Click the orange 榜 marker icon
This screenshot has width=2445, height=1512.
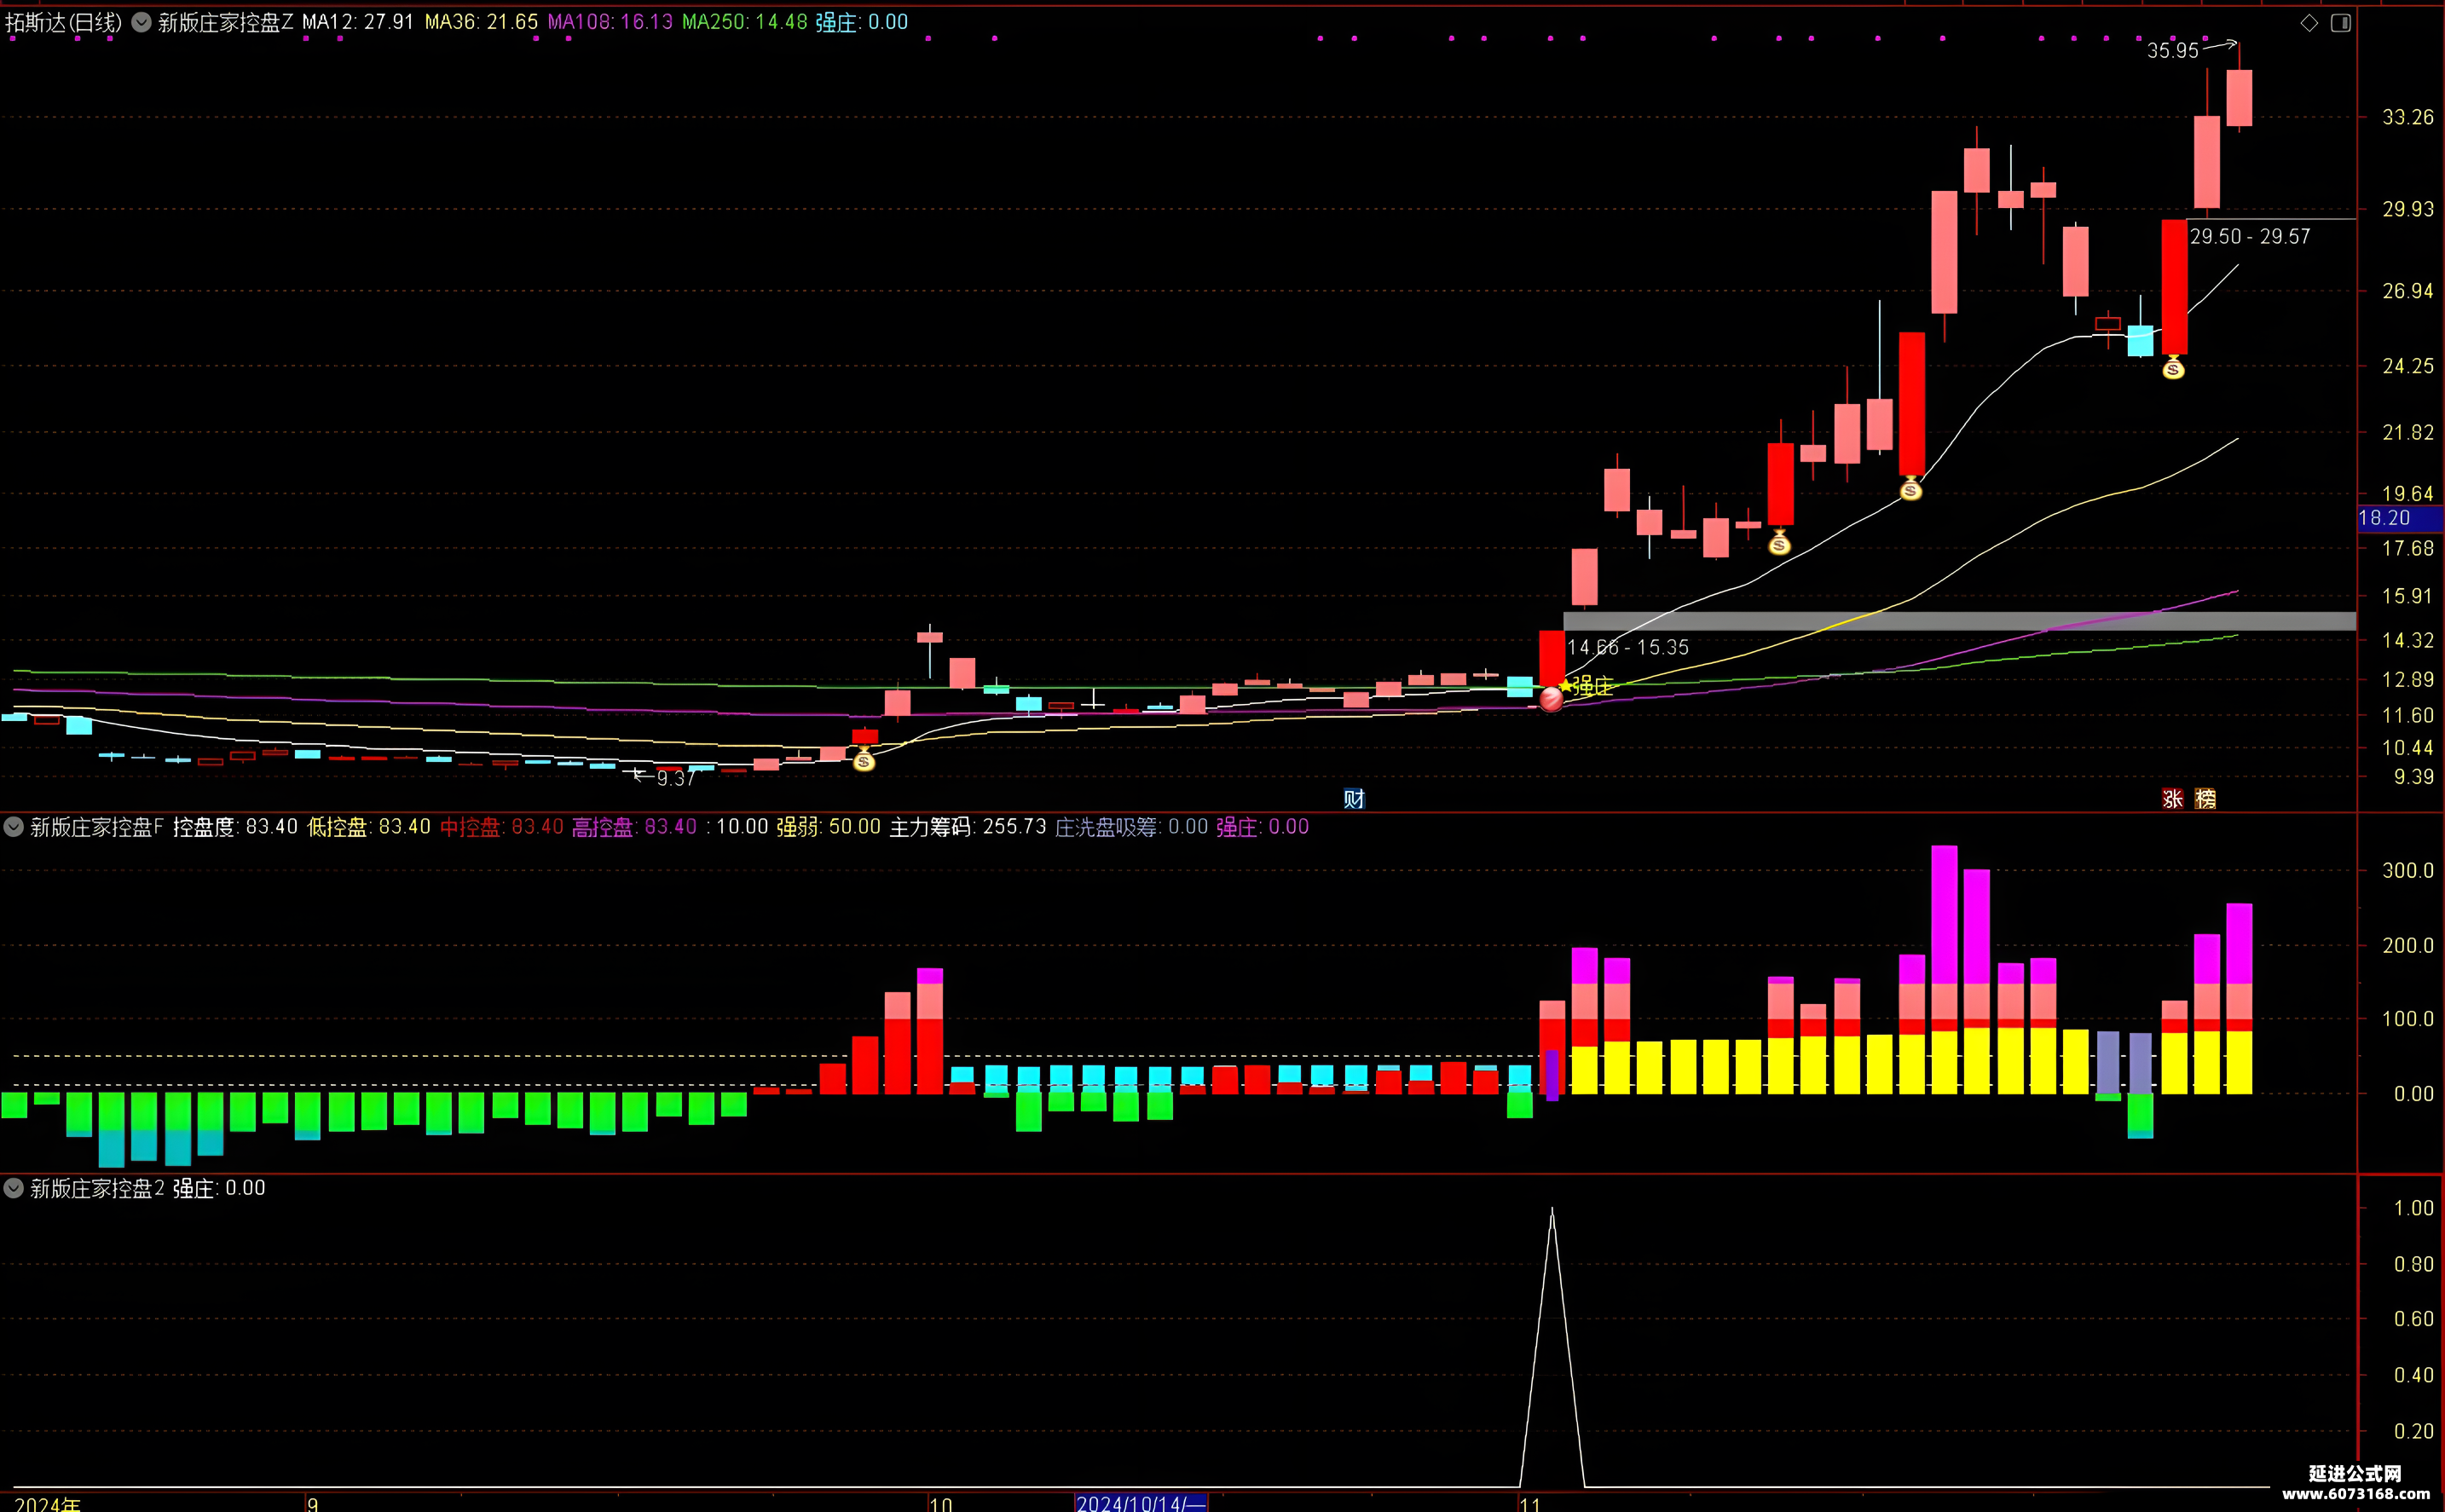[x=2205, y=799]
